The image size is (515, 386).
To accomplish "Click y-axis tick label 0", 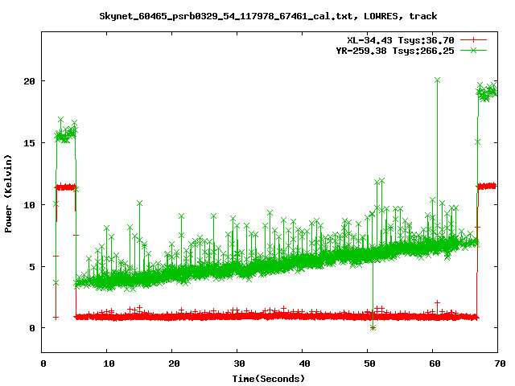I will (x=32, y=328).
